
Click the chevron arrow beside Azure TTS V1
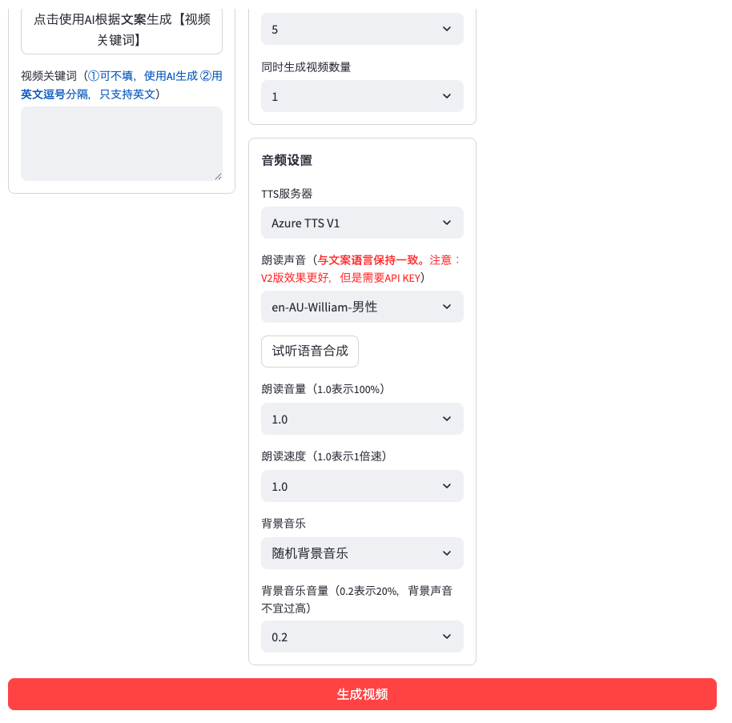(447, 223)
